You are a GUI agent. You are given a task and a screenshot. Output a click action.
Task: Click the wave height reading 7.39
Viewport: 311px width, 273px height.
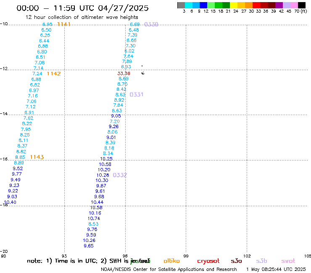coord(132,35)
